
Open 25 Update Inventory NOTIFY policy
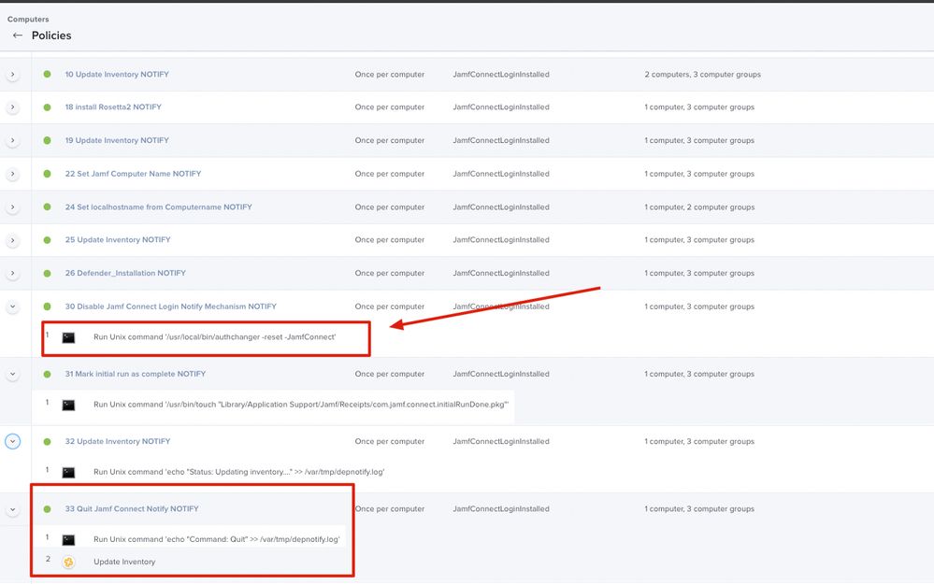point(118,240)
